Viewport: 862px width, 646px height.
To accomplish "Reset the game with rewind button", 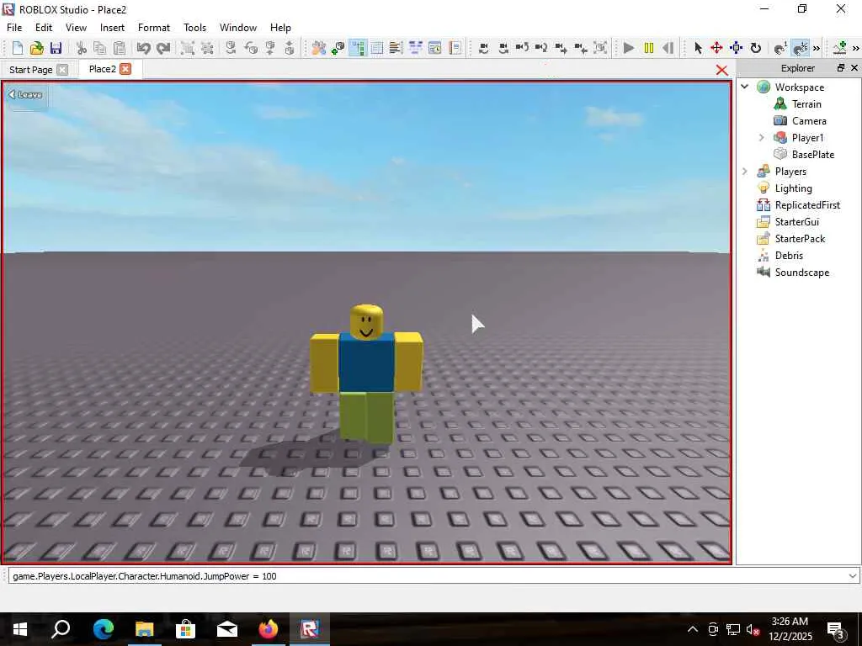I will 668,48.
